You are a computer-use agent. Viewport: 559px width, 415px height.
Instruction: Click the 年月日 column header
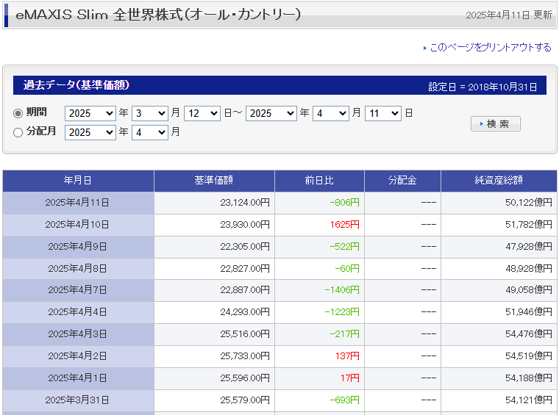point(78,181)
